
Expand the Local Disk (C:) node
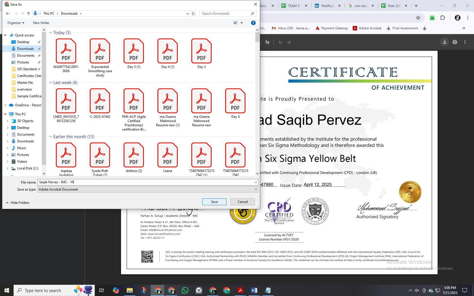click(8, 168)
